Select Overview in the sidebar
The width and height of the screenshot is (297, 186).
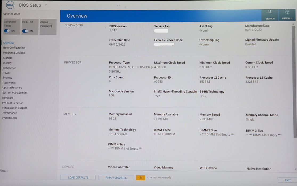pos(9,43)
